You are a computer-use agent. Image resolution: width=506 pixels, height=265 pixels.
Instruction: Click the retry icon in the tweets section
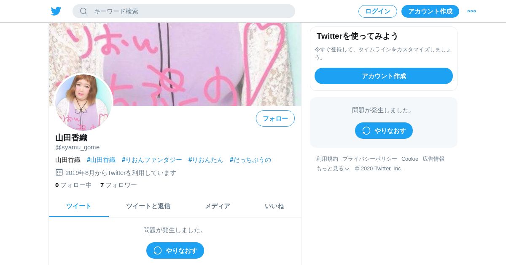[158, 251]
